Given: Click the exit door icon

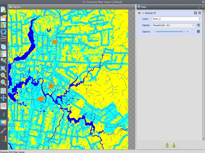Looking at the screenshot, I should tap(3, 139).
